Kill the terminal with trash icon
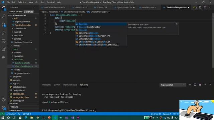 coord(200,85)
